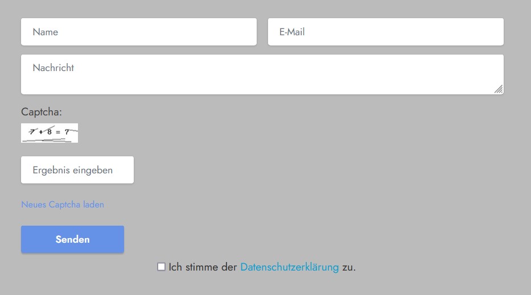Click the 'Ich stimme der' label text
This screenshot has height=295, width=531.
coord(203,267)
